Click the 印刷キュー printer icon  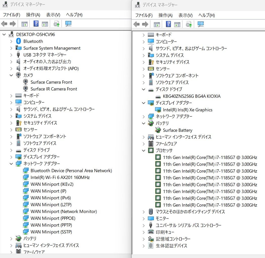click(151, 232)
